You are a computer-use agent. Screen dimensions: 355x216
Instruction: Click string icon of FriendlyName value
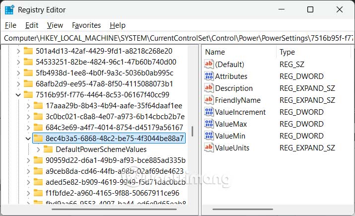pyautogui.click(x=209, y=100)
